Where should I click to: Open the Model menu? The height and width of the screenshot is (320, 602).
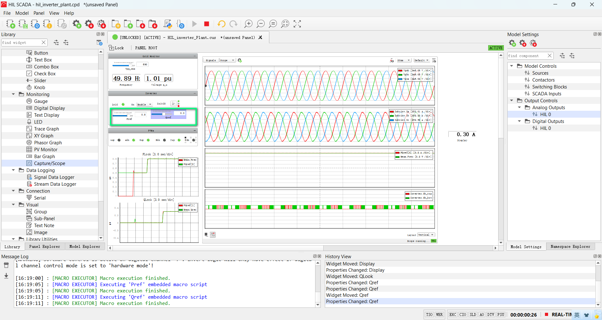(x=22, y=13)
